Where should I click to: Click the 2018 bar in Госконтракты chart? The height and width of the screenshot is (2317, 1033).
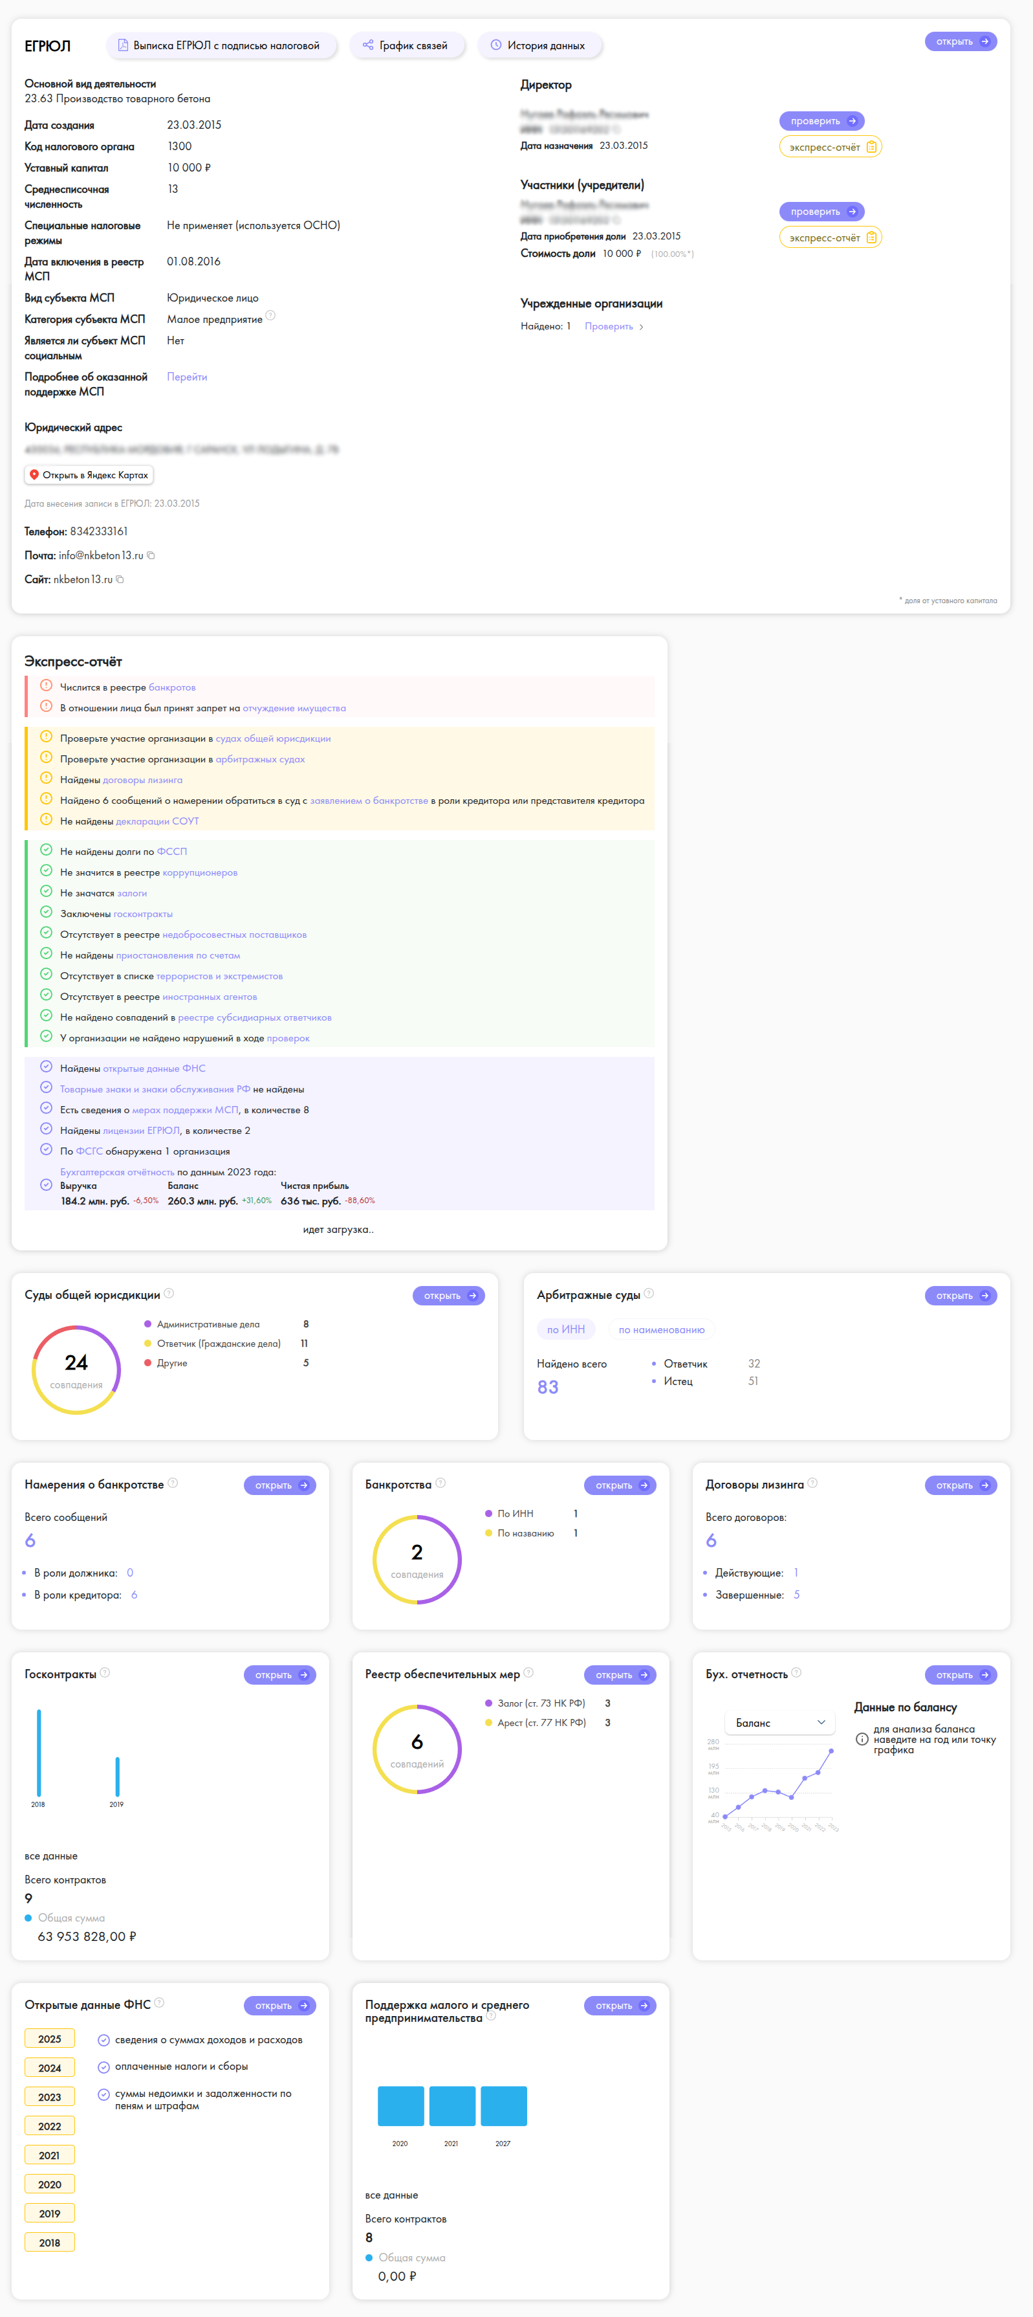pos(39,1753)
